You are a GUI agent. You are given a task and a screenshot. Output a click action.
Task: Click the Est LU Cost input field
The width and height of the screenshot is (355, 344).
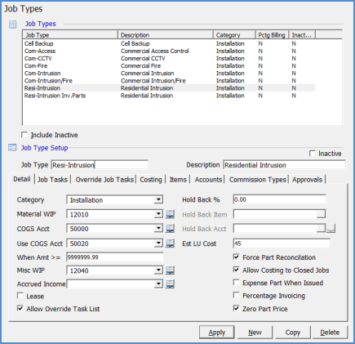pos(282,243)
